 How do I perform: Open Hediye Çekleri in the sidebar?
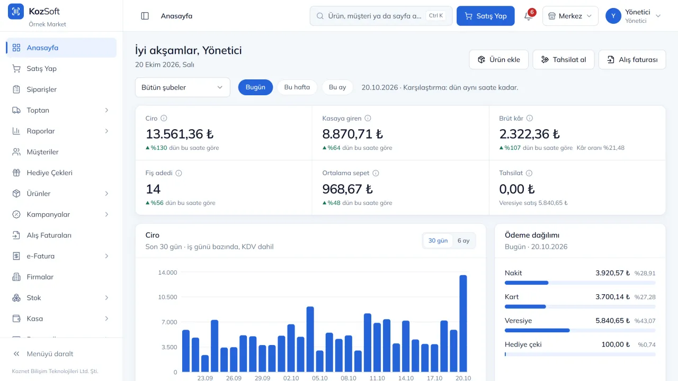61,173
